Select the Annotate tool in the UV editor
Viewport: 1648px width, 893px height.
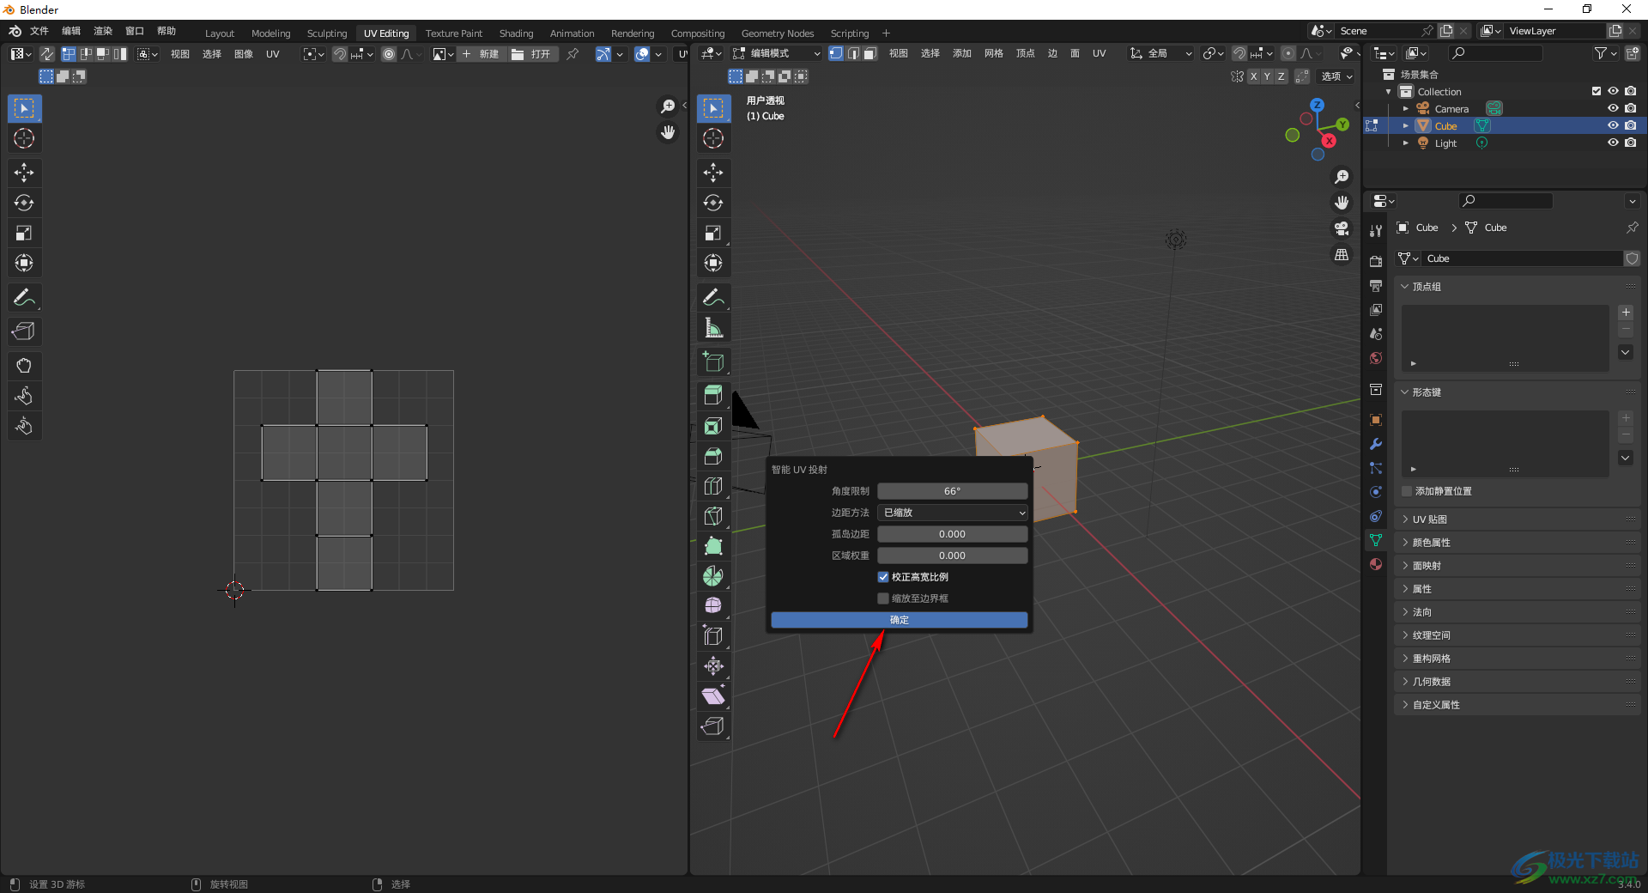(x=24, y=298)
